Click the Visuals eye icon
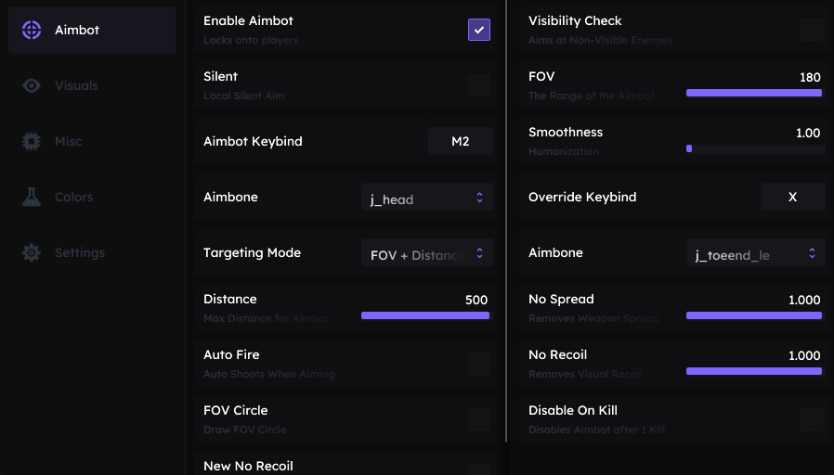Viewport: 834px width, 475px height. pos(32,85)
